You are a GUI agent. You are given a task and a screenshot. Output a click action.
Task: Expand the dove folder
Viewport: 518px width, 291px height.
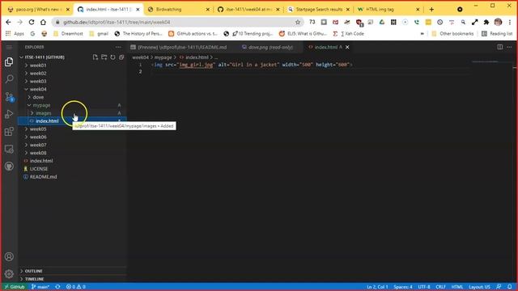tap(73, 97)
